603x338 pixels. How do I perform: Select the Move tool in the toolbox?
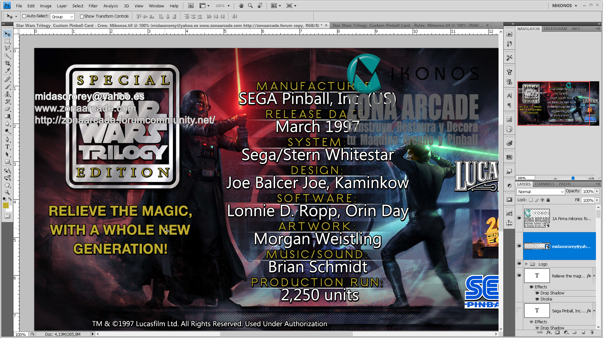click(7, 34)
